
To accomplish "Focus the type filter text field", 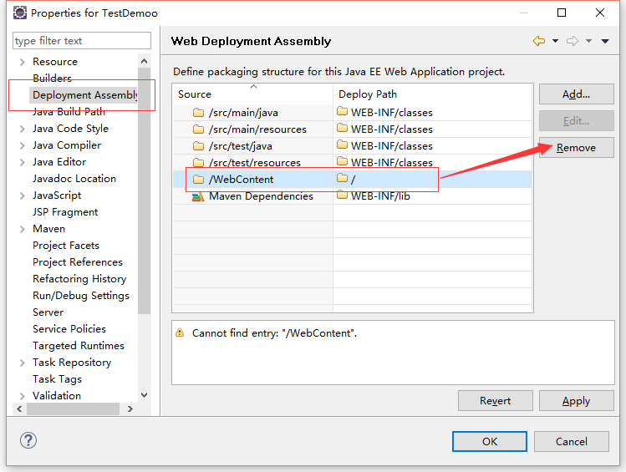I will [82, 41].
